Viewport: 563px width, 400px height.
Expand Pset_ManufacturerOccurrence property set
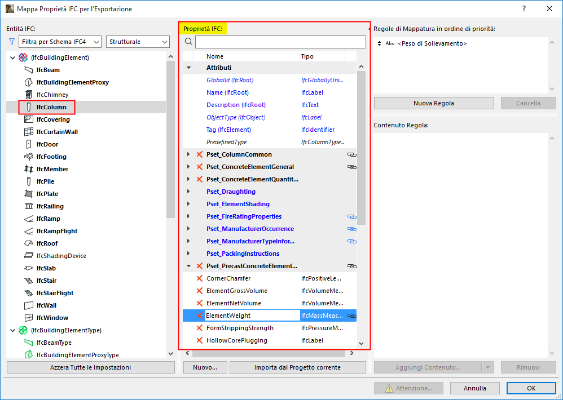pos(188,229)
